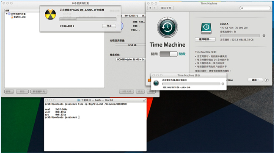Open the 檔案系統 ISO9660+Joliet dropdown
Image resolution: width=275 pixels, height=154 pixels.
tap(130, 60)
